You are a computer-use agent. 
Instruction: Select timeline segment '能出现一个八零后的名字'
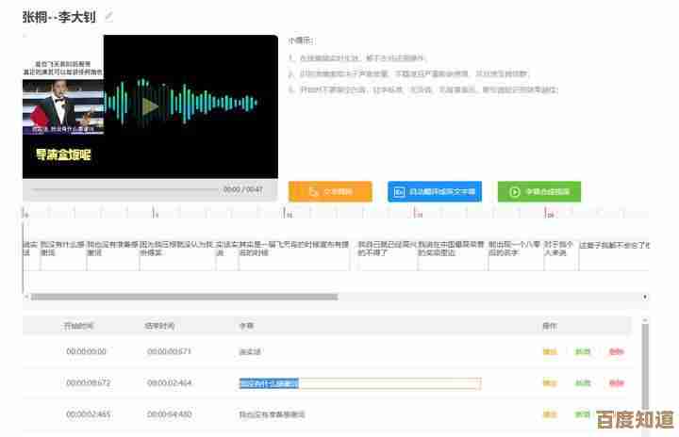[x=516, y=255]
